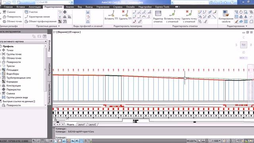This screenshot has width=254, height=143.
Task: Click the pencil-eraser icon in Редактирование panel
Action: click(237, 21)
